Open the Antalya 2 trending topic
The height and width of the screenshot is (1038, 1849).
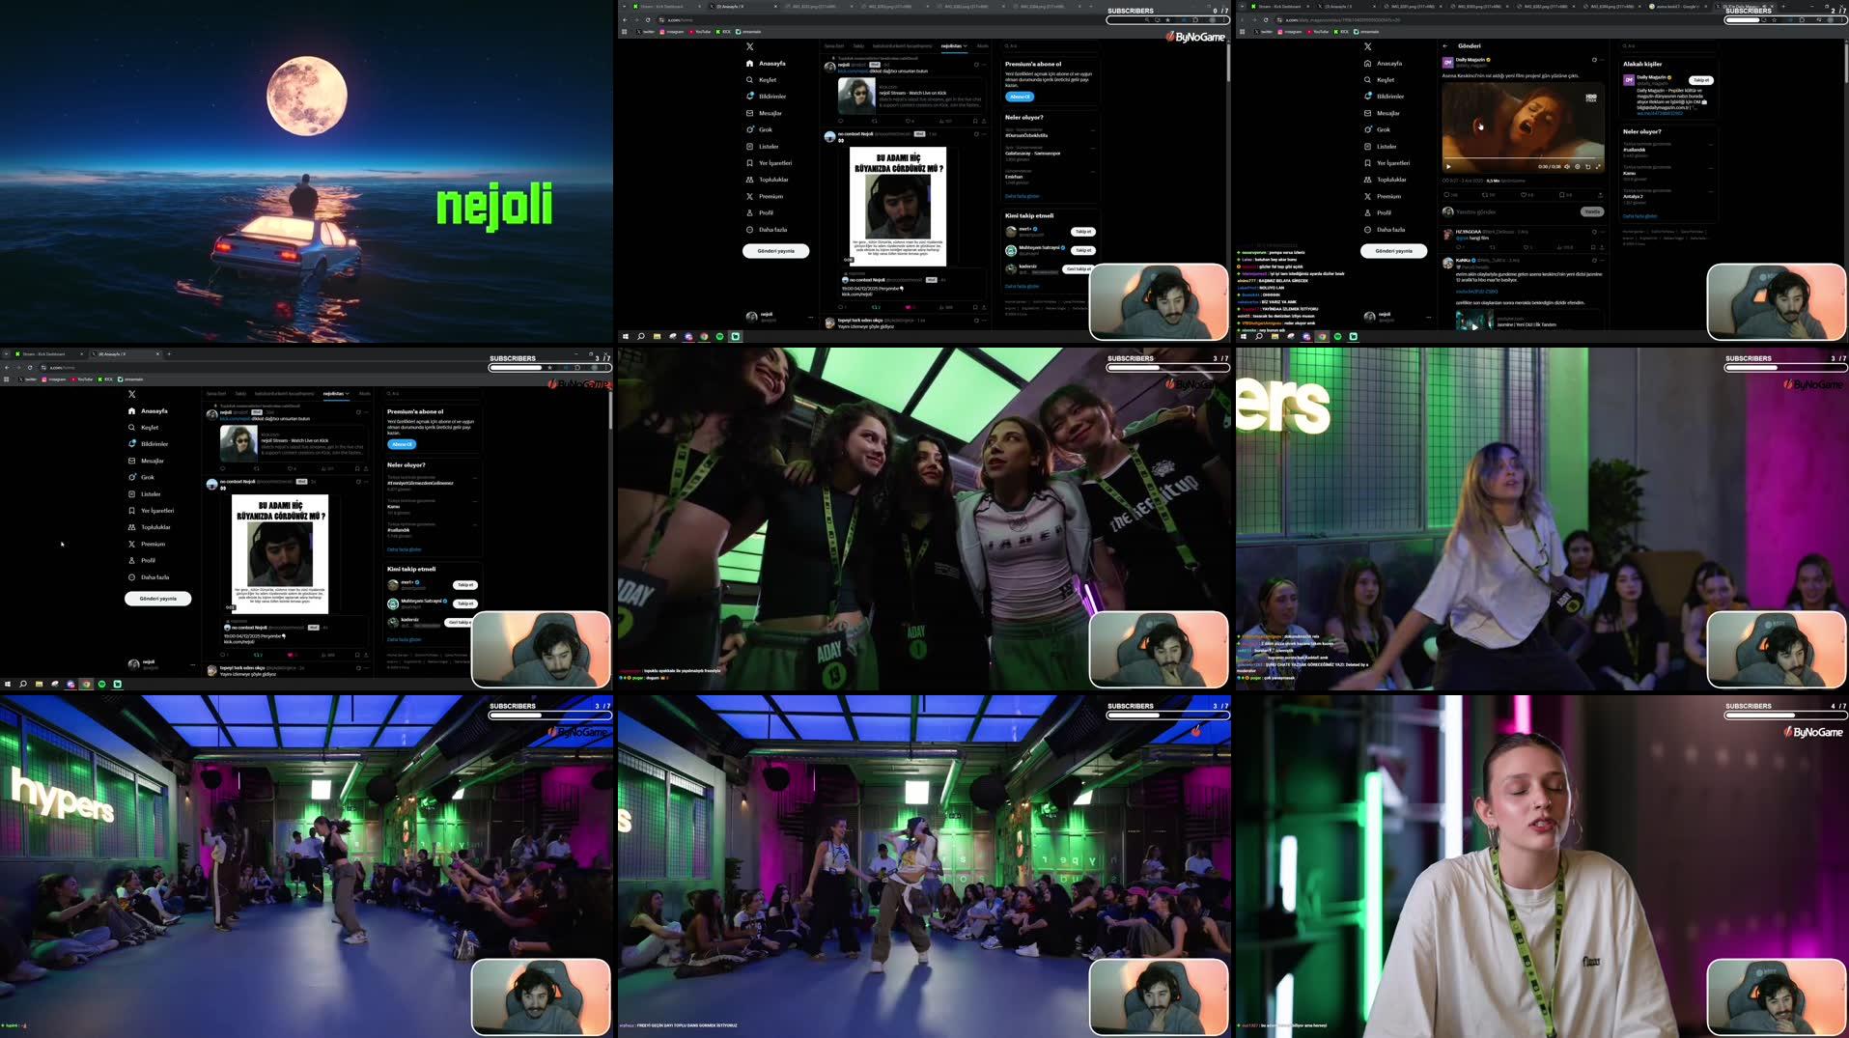click(x=1635, y=197)
